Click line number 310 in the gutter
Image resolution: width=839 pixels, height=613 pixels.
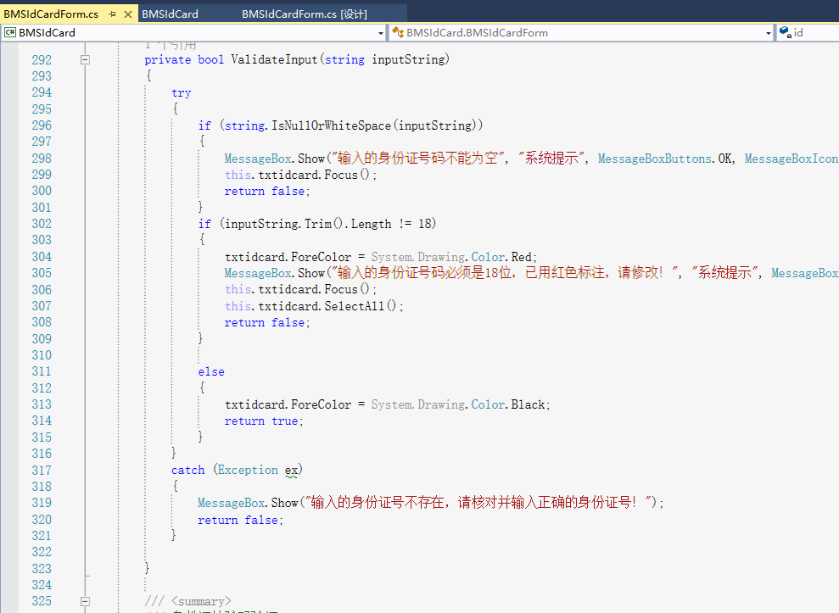point(42,355)
